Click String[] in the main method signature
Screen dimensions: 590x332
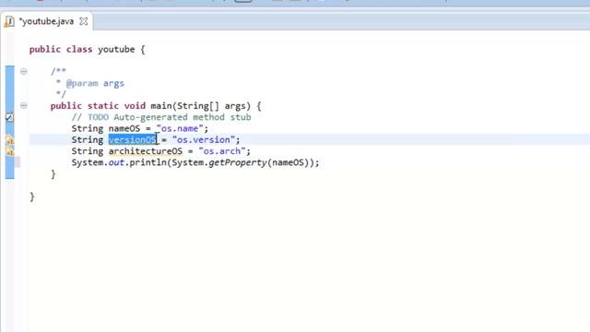click(x=198, y=106)
